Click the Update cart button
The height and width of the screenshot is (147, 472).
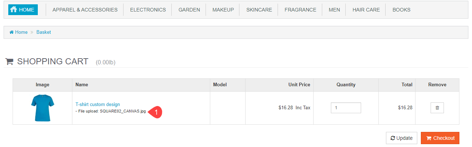[401, 138]
